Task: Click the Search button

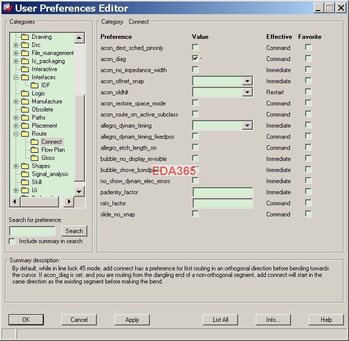Action: click(74, 231)
